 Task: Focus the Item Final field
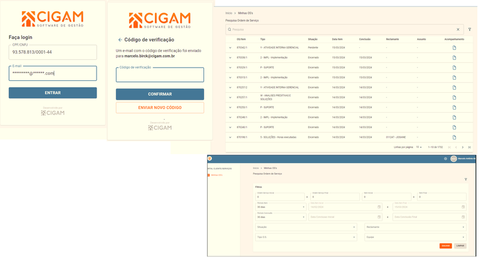[442, 197]
